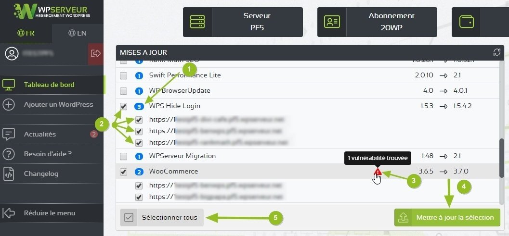Click Réduire le menu
509x236 pixels.
52,213
